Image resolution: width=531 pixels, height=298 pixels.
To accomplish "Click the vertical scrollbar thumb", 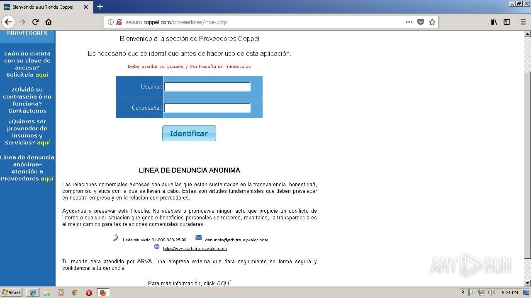I will (x=528, y=166).
